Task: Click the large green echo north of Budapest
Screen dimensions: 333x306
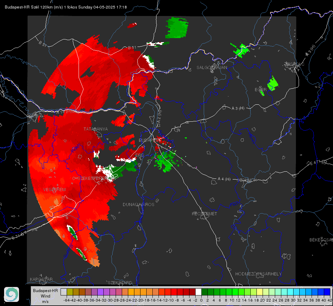Action: click(177, 28)
